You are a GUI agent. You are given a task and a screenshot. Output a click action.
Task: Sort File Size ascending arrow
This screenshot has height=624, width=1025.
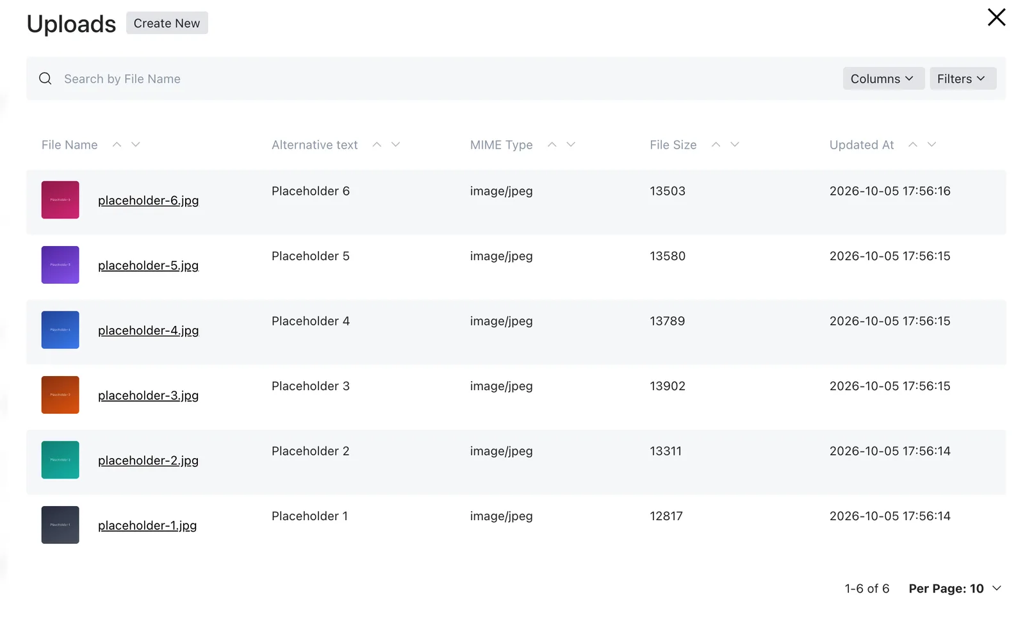pyautogui.click(x=716, y=145)
